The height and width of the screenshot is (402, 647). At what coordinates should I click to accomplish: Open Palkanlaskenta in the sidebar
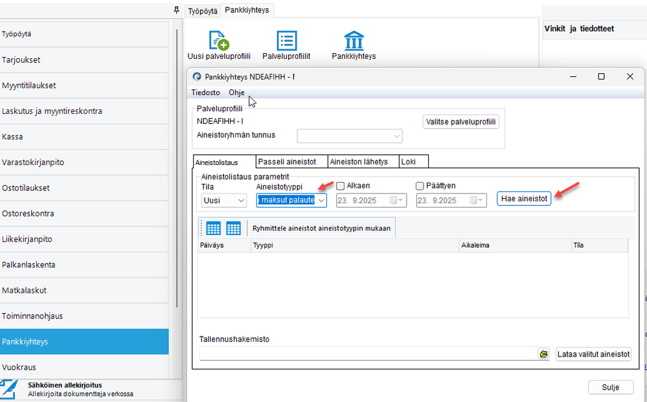click(x=84, y=265)
